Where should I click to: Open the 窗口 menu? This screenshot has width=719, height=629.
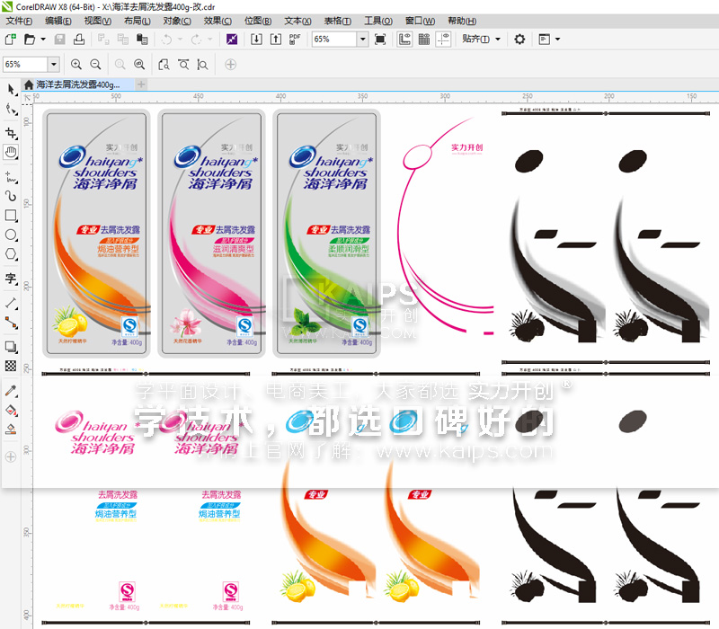tap(420, 21)
